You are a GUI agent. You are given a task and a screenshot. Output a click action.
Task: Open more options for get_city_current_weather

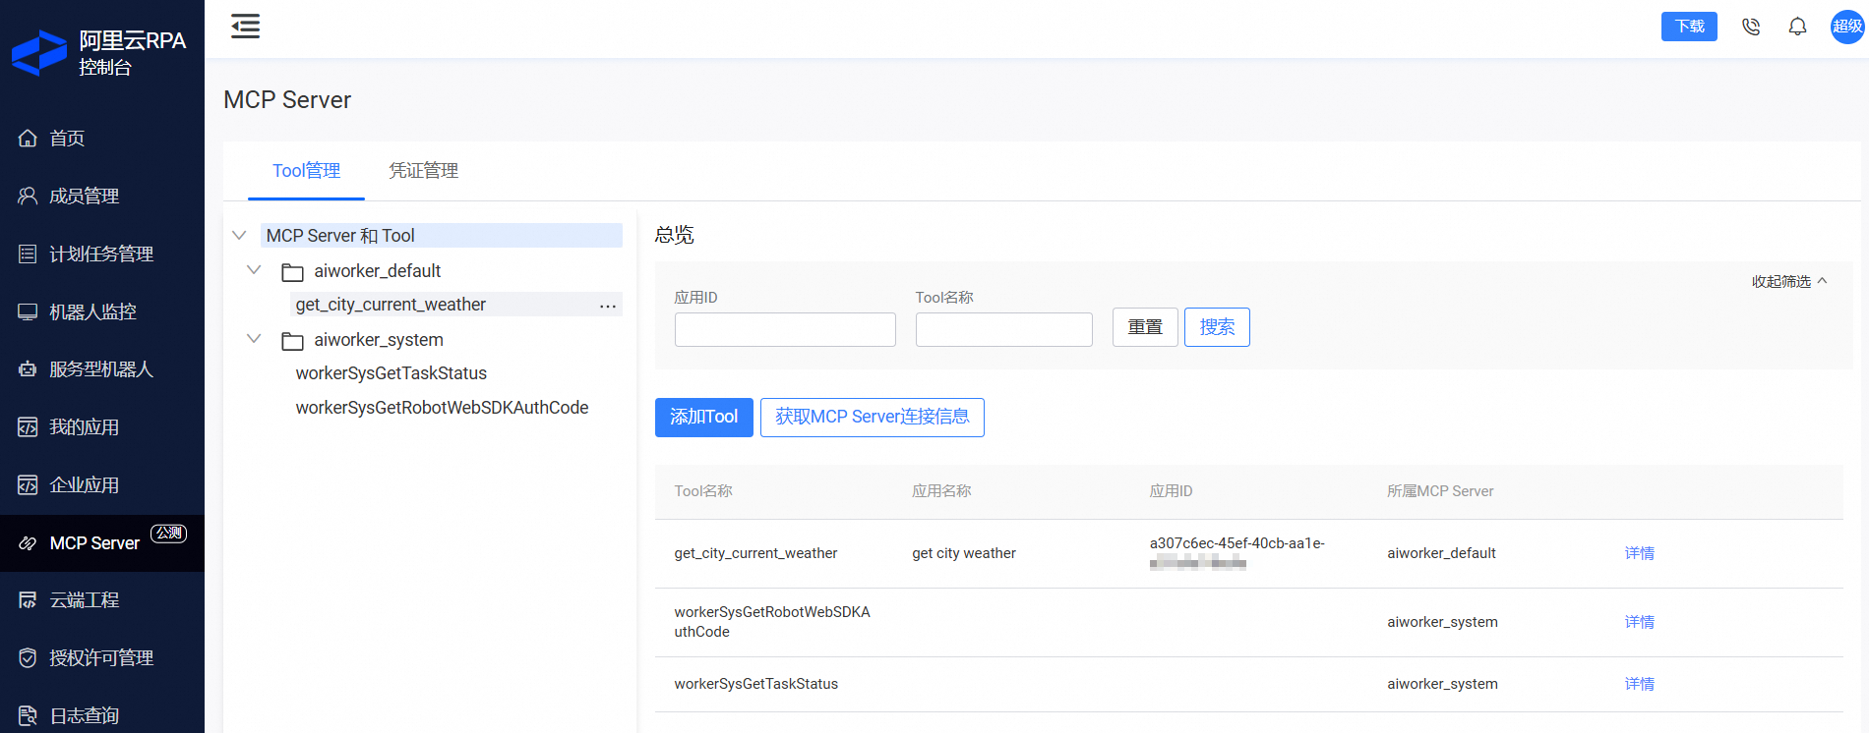click(608, 306)
